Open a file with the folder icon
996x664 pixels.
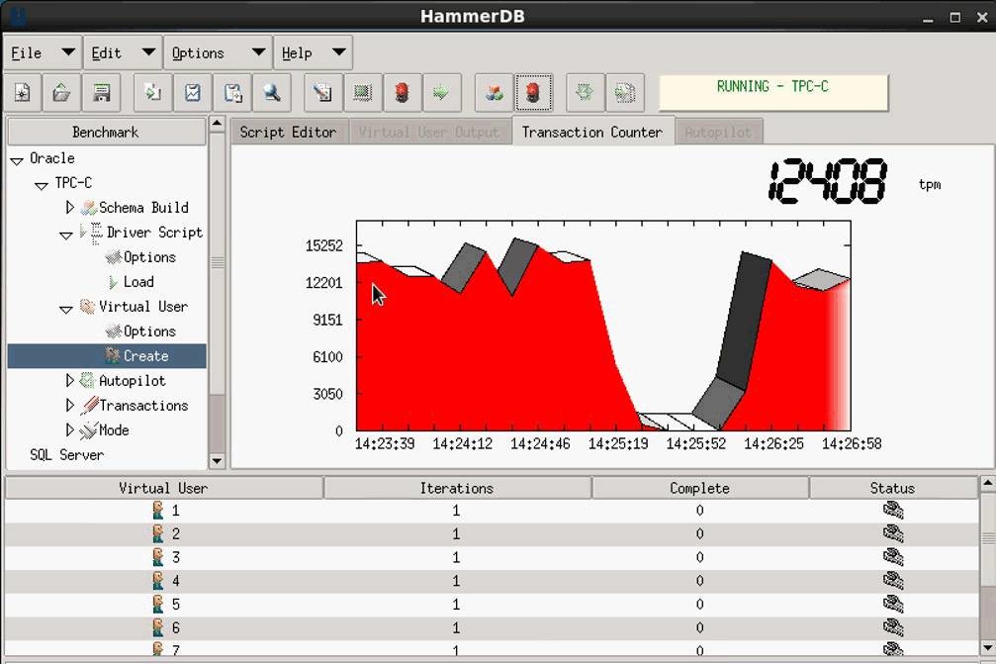61,93
